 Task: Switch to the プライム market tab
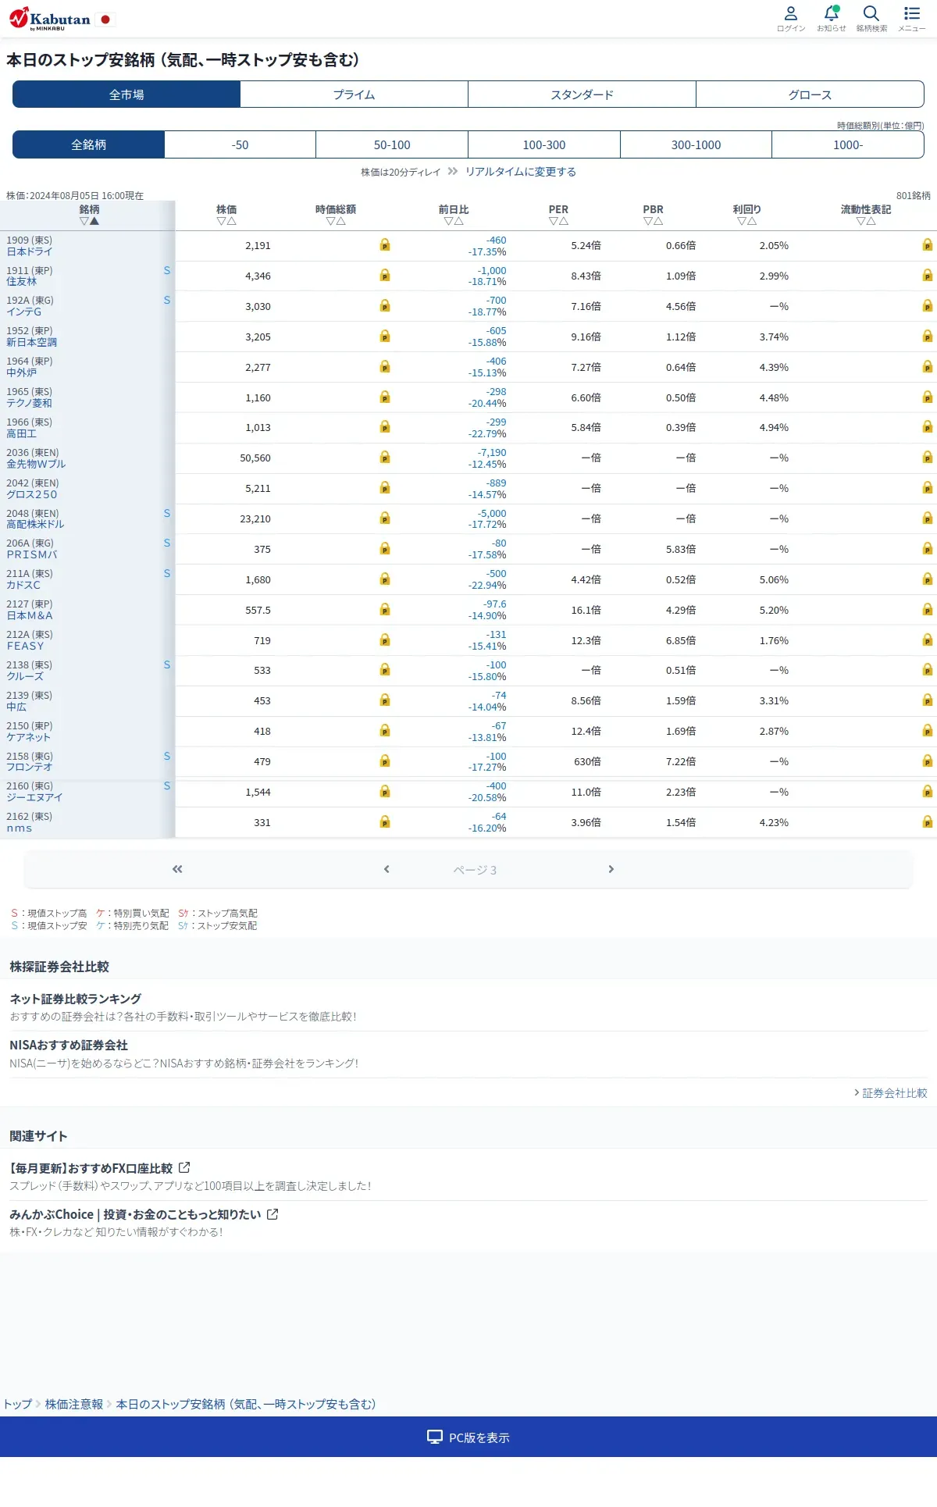point(354,94)
